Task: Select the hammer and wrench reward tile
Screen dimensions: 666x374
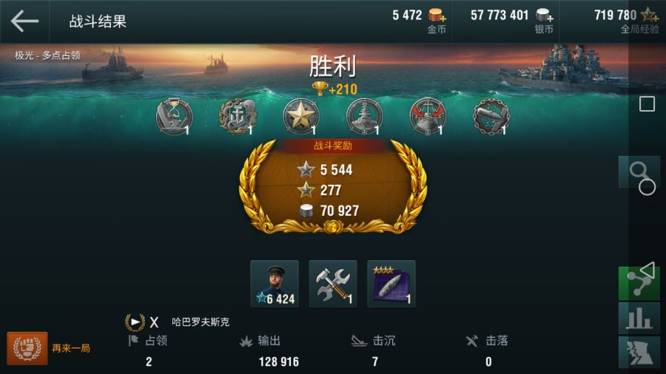Action: pyautogui.click(x=333, y=284)
